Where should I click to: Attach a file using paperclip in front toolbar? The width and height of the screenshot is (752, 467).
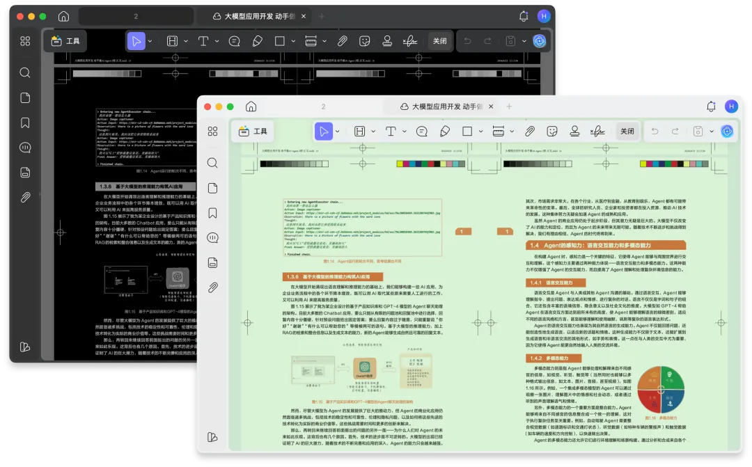pos(529,132)
